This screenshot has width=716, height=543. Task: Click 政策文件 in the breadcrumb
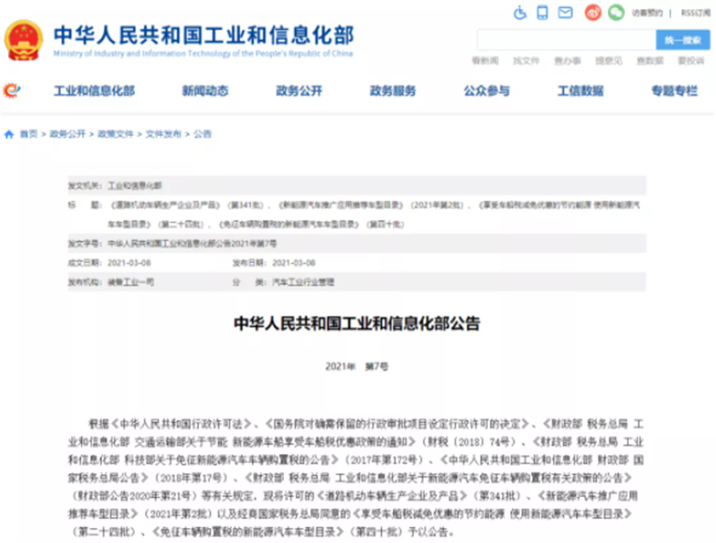[x=115, y=134]
